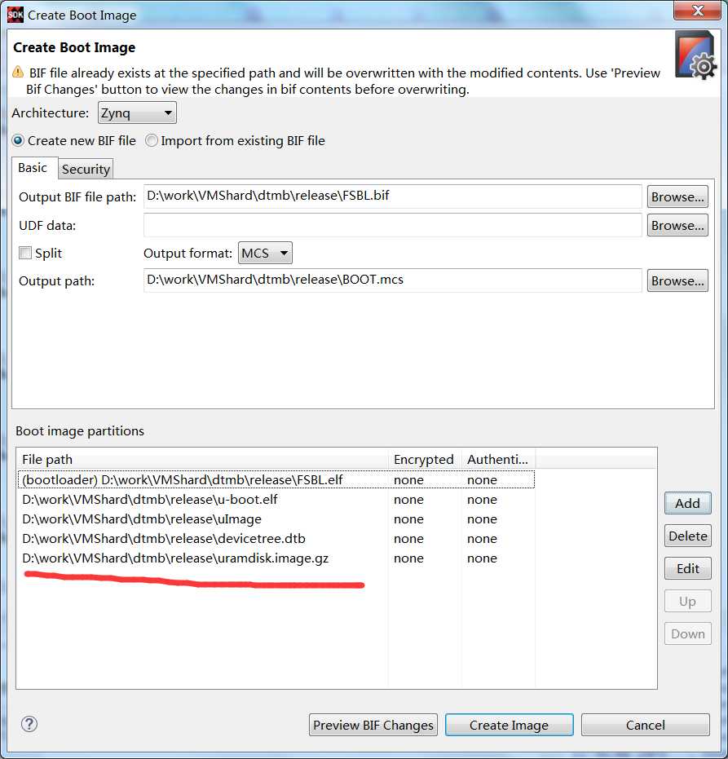Click the warning triangle icon

click(x=18, y=73)
